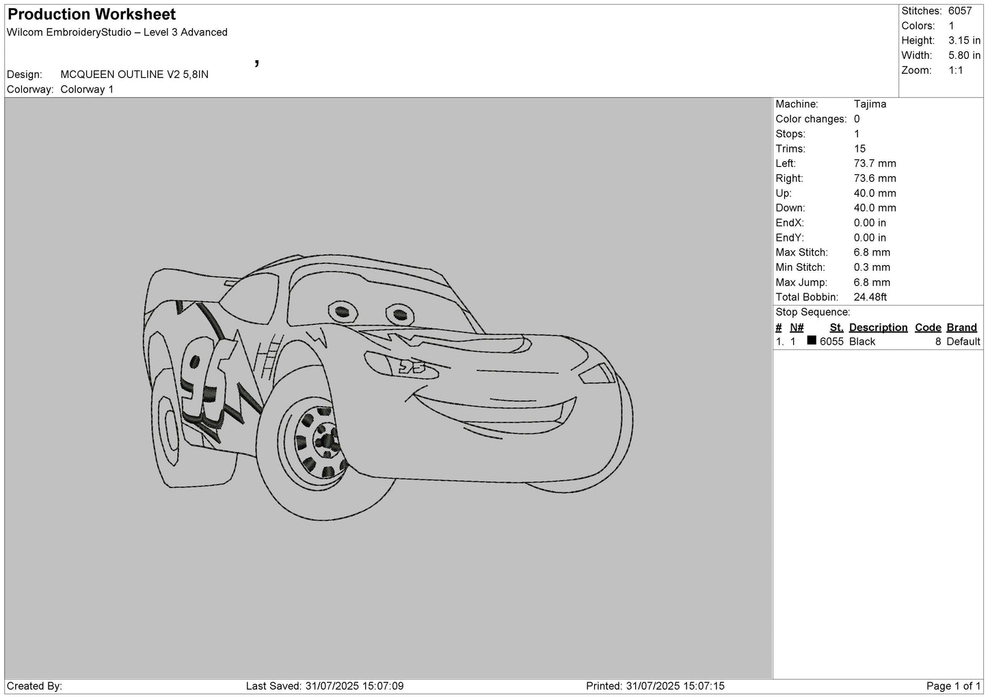Viewport: 988px width, 698px height.
Task: Select the design name MCQUEEN OUTLINE V2 5,8IN
Action: point(135,75)
